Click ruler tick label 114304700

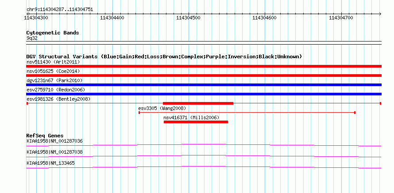tap(341, 18)
